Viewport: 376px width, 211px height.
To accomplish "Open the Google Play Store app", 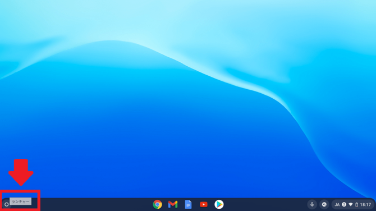I will click(219, 204).
